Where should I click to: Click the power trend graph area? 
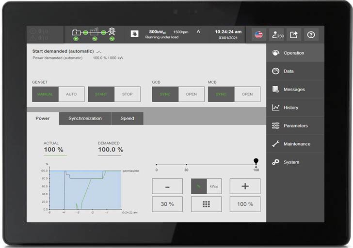(85, 190)
